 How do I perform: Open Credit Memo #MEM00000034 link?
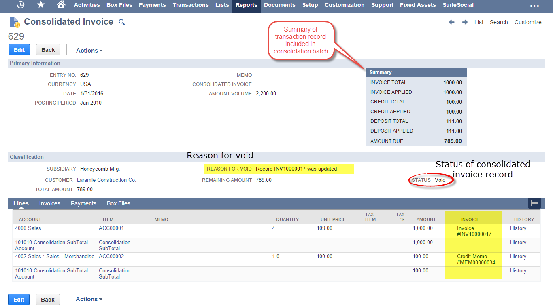476,260
